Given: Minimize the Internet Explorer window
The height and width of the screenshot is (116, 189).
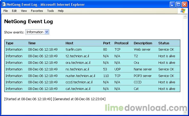Looking at the screenshot, I should click(x=172, y=4).
